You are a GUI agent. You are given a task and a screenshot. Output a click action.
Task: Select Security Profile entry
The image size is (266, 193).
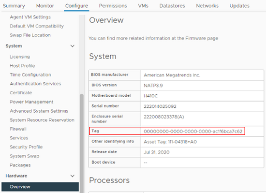(26, 147)
